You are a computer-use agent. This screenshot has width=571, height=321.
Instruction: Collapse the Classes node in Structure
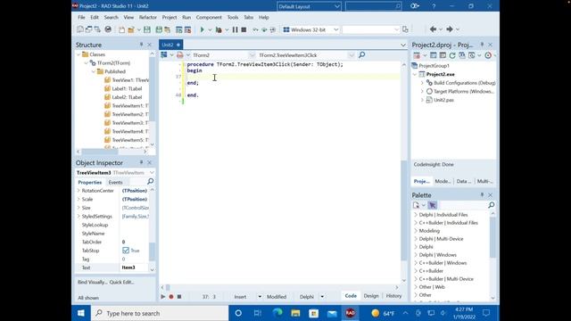pyautogui.click(x=79, y=54)
